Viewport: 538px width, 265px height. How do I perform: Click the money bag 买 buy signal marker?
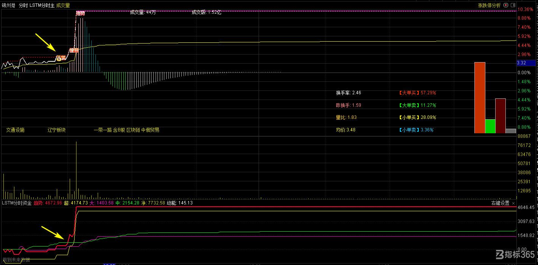click(x=61, y=58)
